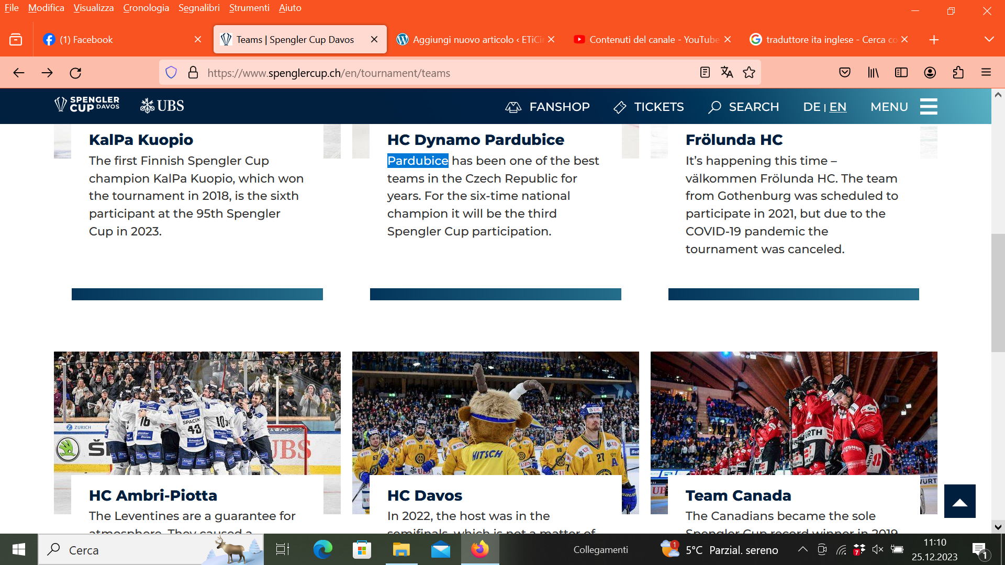Open site SEARCH
Screen dimensions: 1005x565
click(744, 107)
